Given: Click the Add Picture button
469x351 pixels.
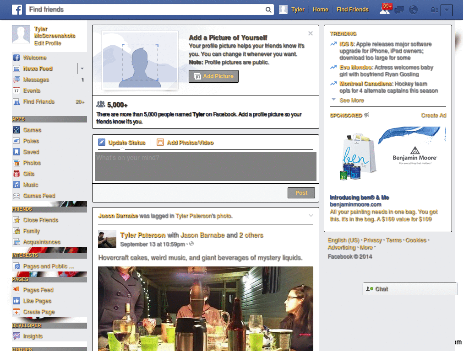Looking at the screenshot, I should coord(213,76).
